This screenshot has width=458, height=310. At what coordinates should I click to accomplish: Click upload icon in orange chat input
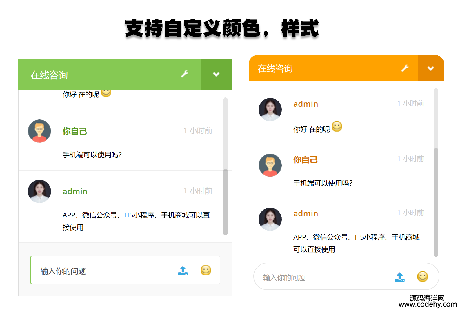click(400, 277)
